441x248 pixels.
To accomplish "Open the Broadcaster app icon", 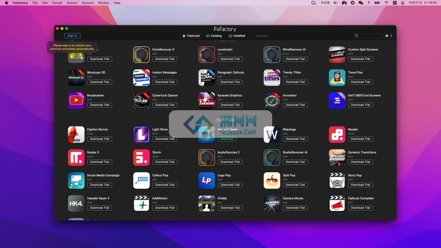I will click(x=76, y=100).
